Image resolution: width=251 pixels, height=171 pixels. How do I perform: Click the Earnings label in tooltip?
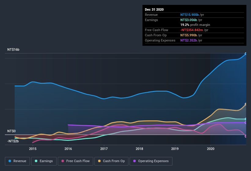click(151, 20)
